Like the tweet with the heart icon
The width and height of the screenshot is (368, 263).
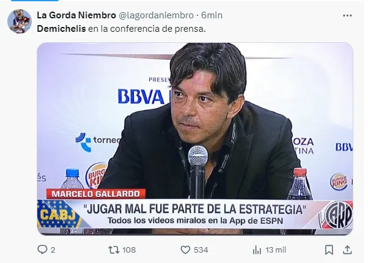click(185, 250)
